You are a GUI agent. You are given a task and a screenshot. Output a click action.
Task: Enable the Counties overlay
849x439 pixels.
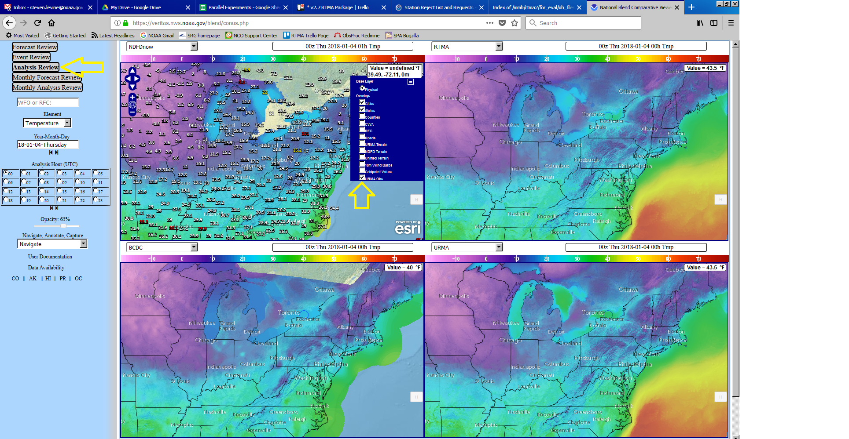click(x=362, y=116)
